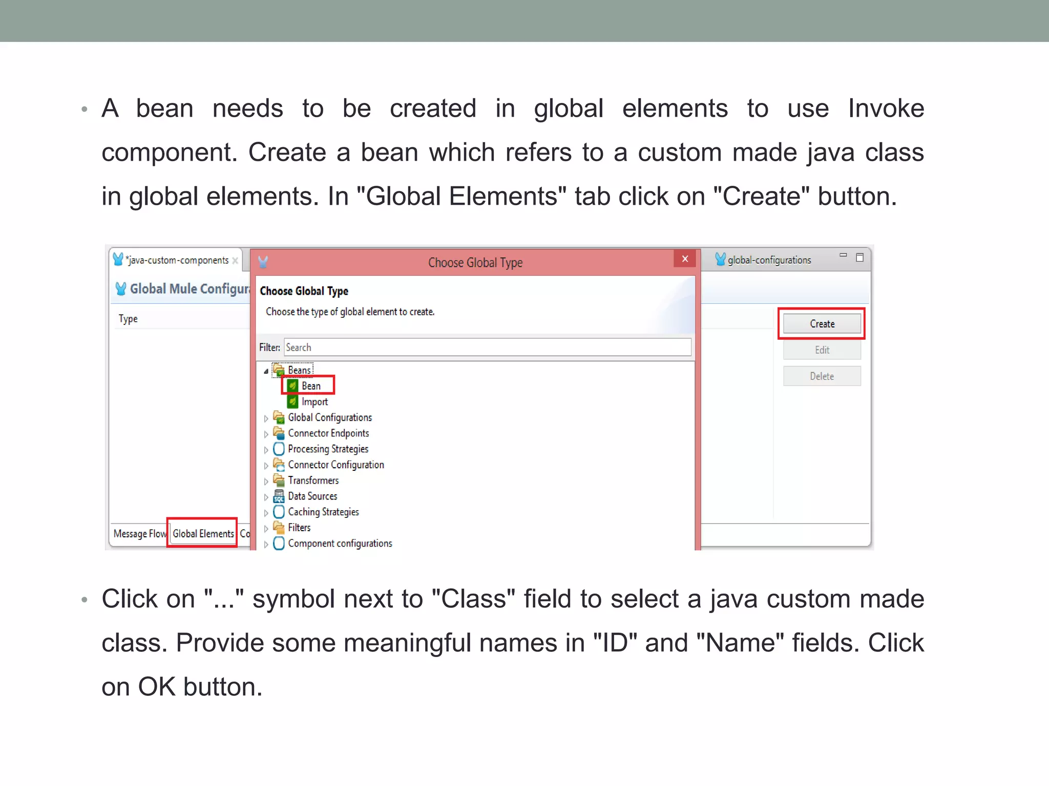Click the Processing Strategies icon
The width and height of the screenshot is (1049, 786).
point(279,449)
